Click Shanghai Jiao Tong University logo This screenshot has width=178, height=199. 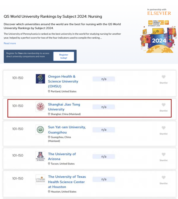coord(40,107)
